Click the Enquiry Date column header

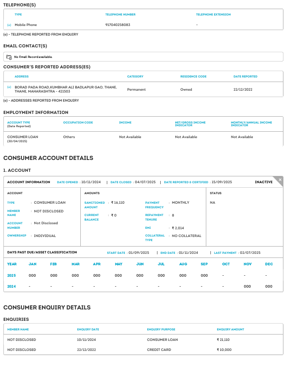[x=88, y=329]
